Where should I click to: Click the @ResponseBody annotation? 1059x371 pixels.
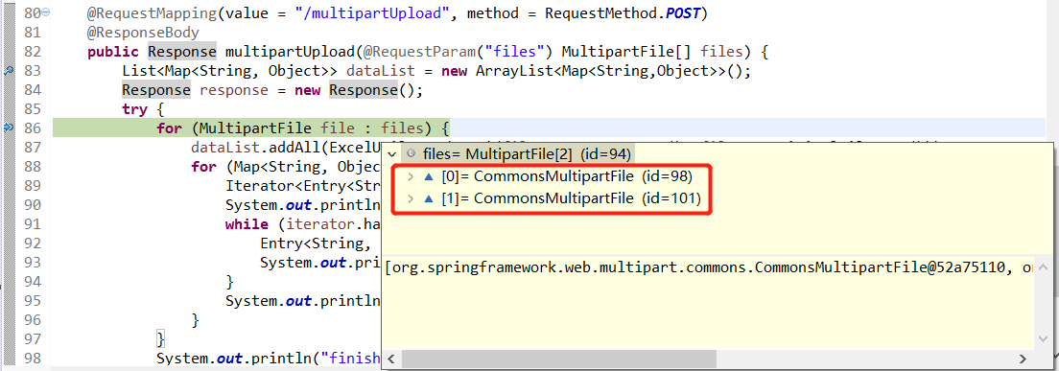(x=143, y=33)
